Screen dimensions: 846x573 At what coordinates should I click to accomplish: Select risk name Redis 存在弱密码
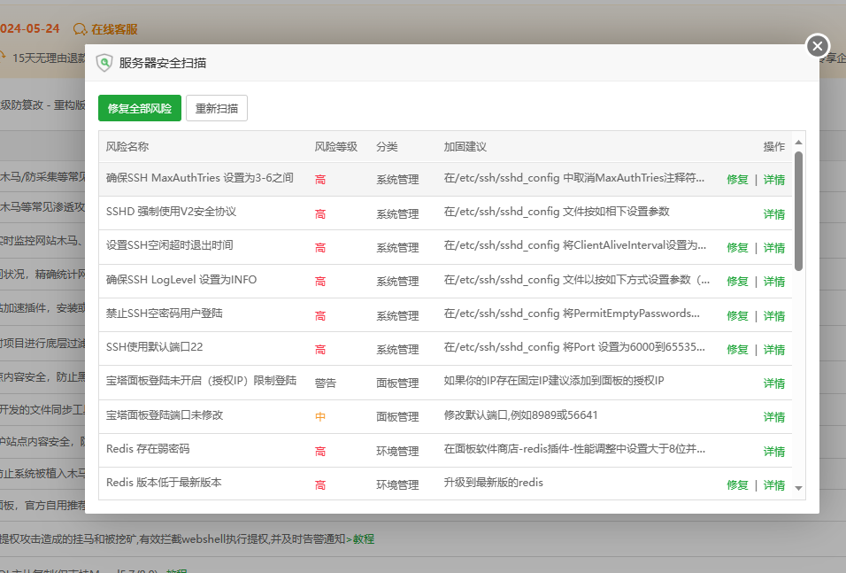(x=148, y=449)
